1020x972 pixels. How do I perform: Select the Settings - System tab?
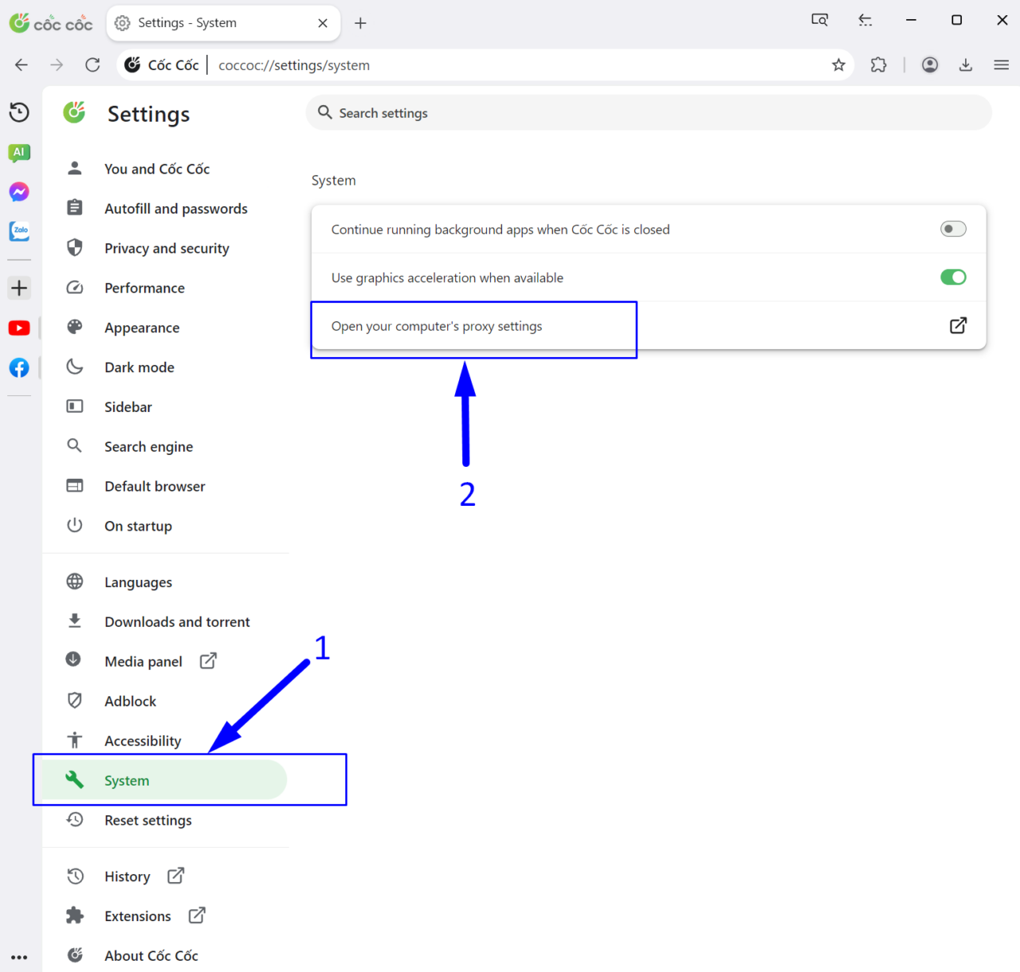pos(191,23)
